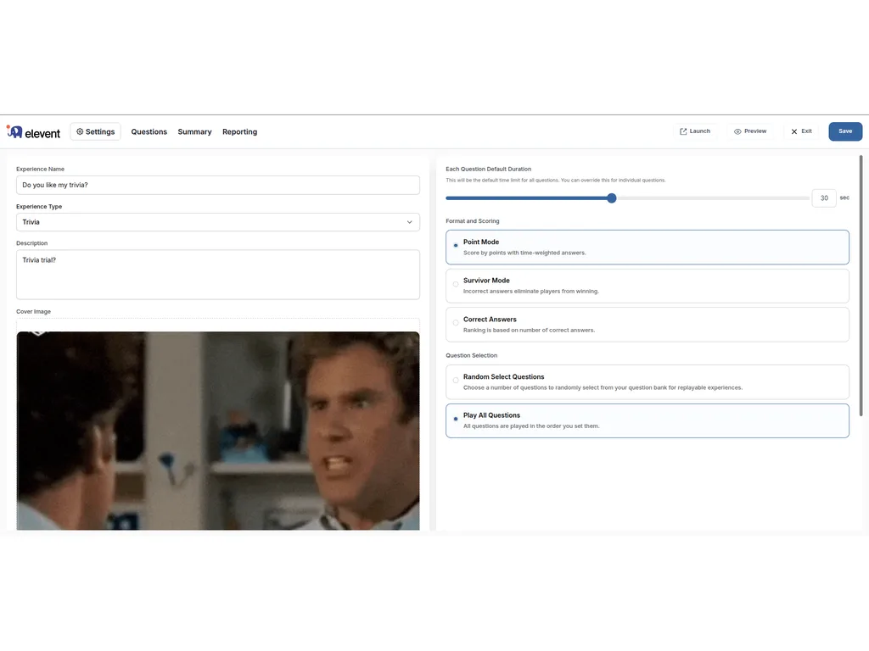Edit the 30 sec duration value box
This screenshot has height=651, width=869.
pyautogui.click(x=823, y=198)
